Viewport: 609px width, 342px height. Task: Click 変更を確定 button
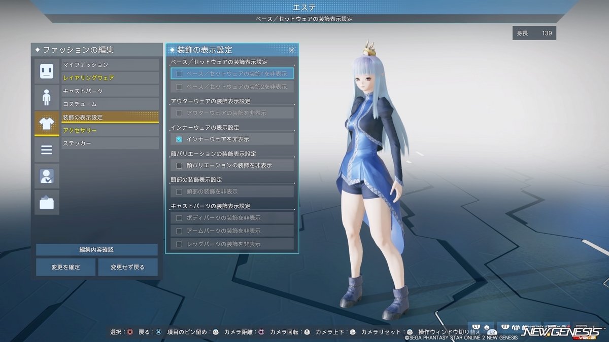[65, 267]
